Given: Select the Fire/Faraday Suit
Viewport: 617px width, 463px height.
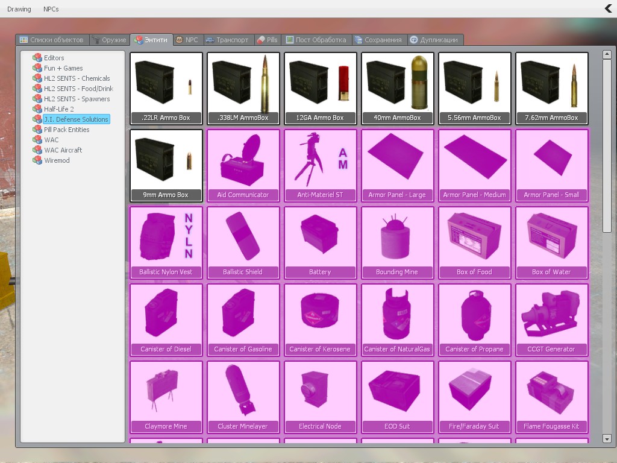Looking at the screenshot, I should 475,397.
